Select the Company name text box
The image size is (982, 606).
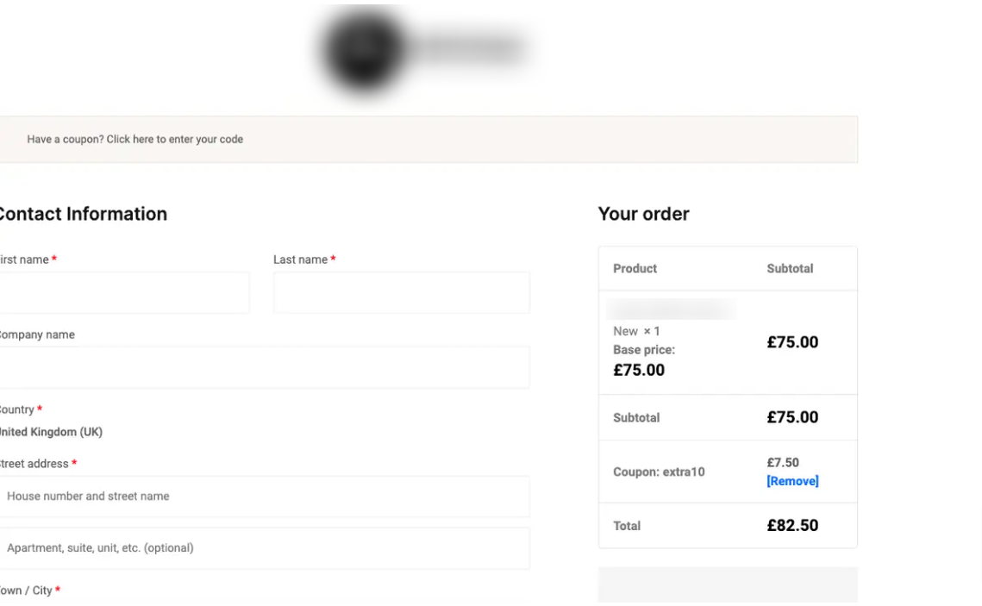(x=262, y=368)
